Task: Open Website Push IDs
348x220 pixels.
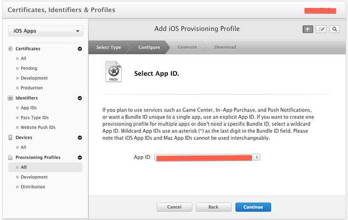Action: click(x=38, y=127)
